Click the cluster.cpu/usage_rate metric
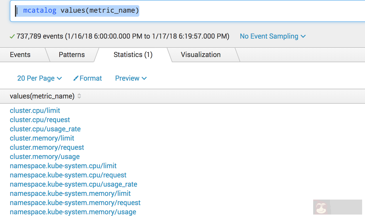This screenshot has width=365, height=216. tap(45, 129)
